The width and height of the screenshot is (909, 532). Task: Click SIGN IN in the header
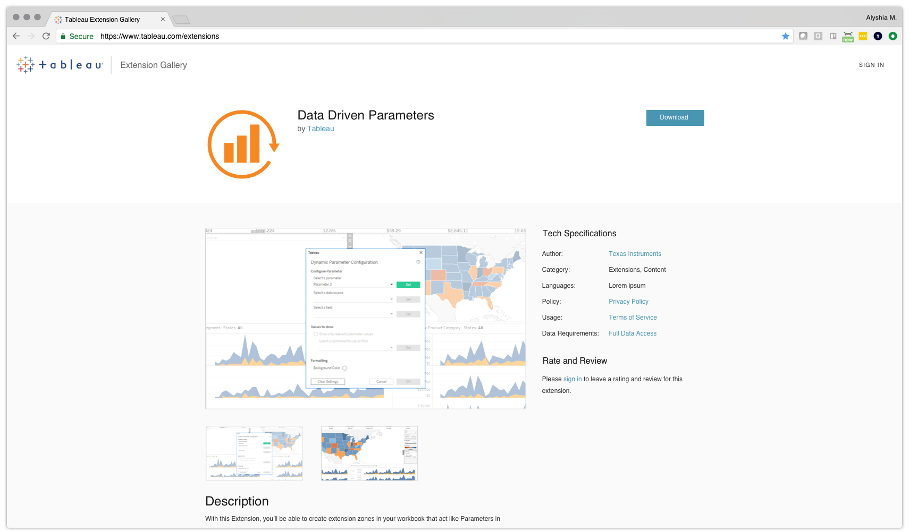coord(871,65)
